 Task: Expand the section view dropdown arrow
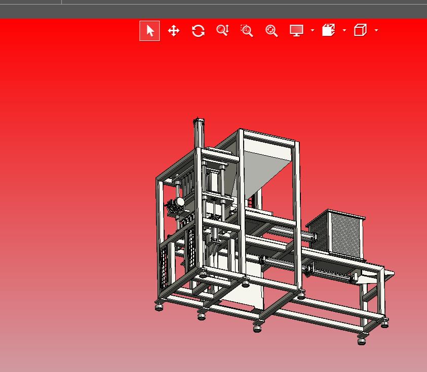(x=344, y=30)
